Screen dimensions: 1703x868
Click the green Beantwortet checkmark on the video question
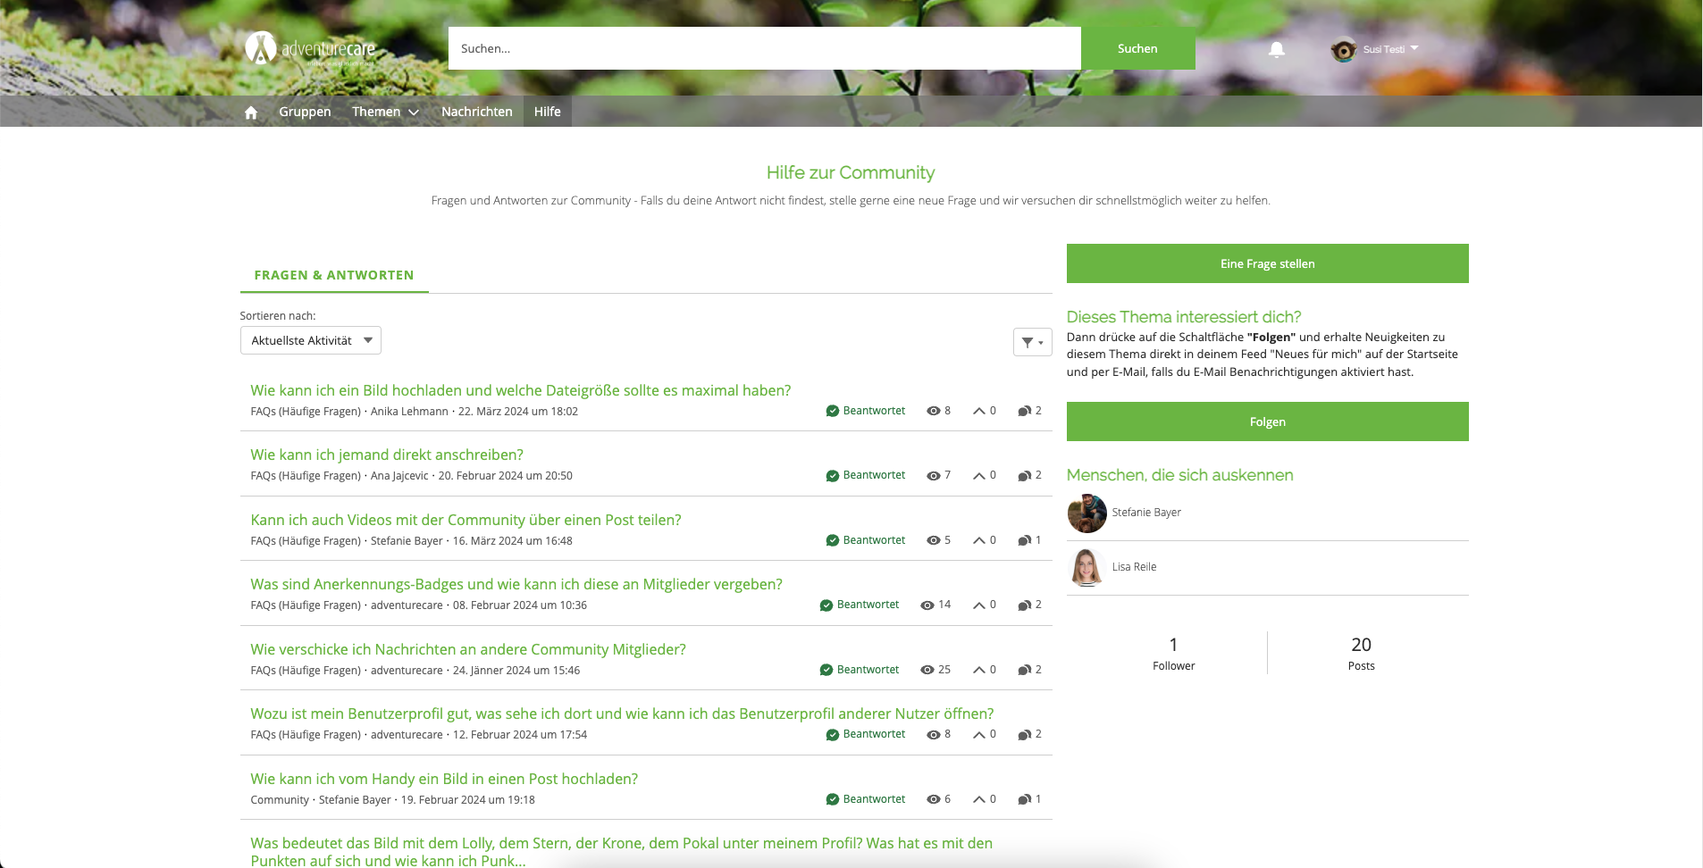point(832,540)
